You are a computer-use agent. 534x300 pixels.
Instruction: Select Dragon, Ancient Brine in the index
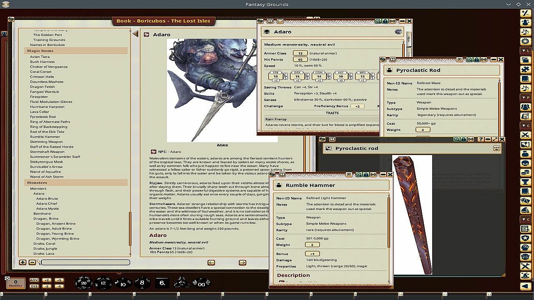click(x=56, y=224)
